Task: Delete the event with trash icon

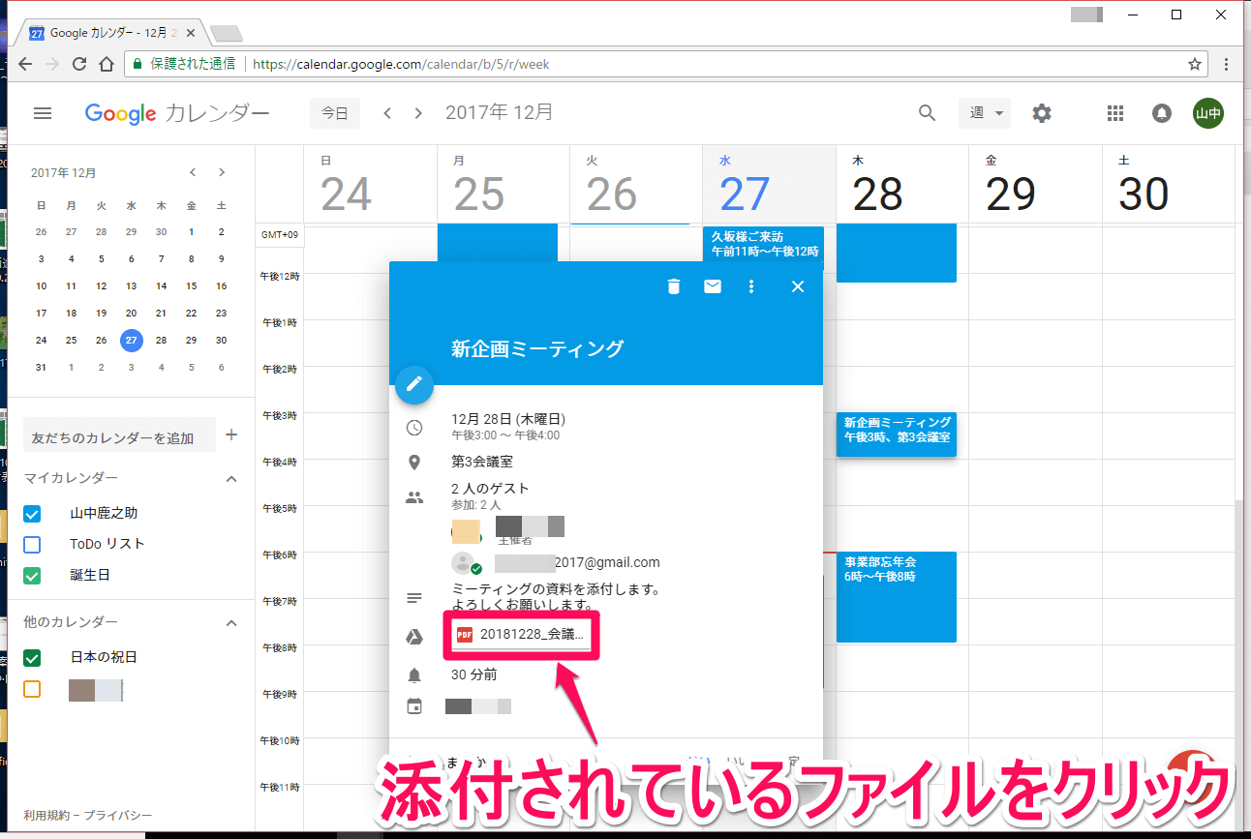Action: [674, 286]
